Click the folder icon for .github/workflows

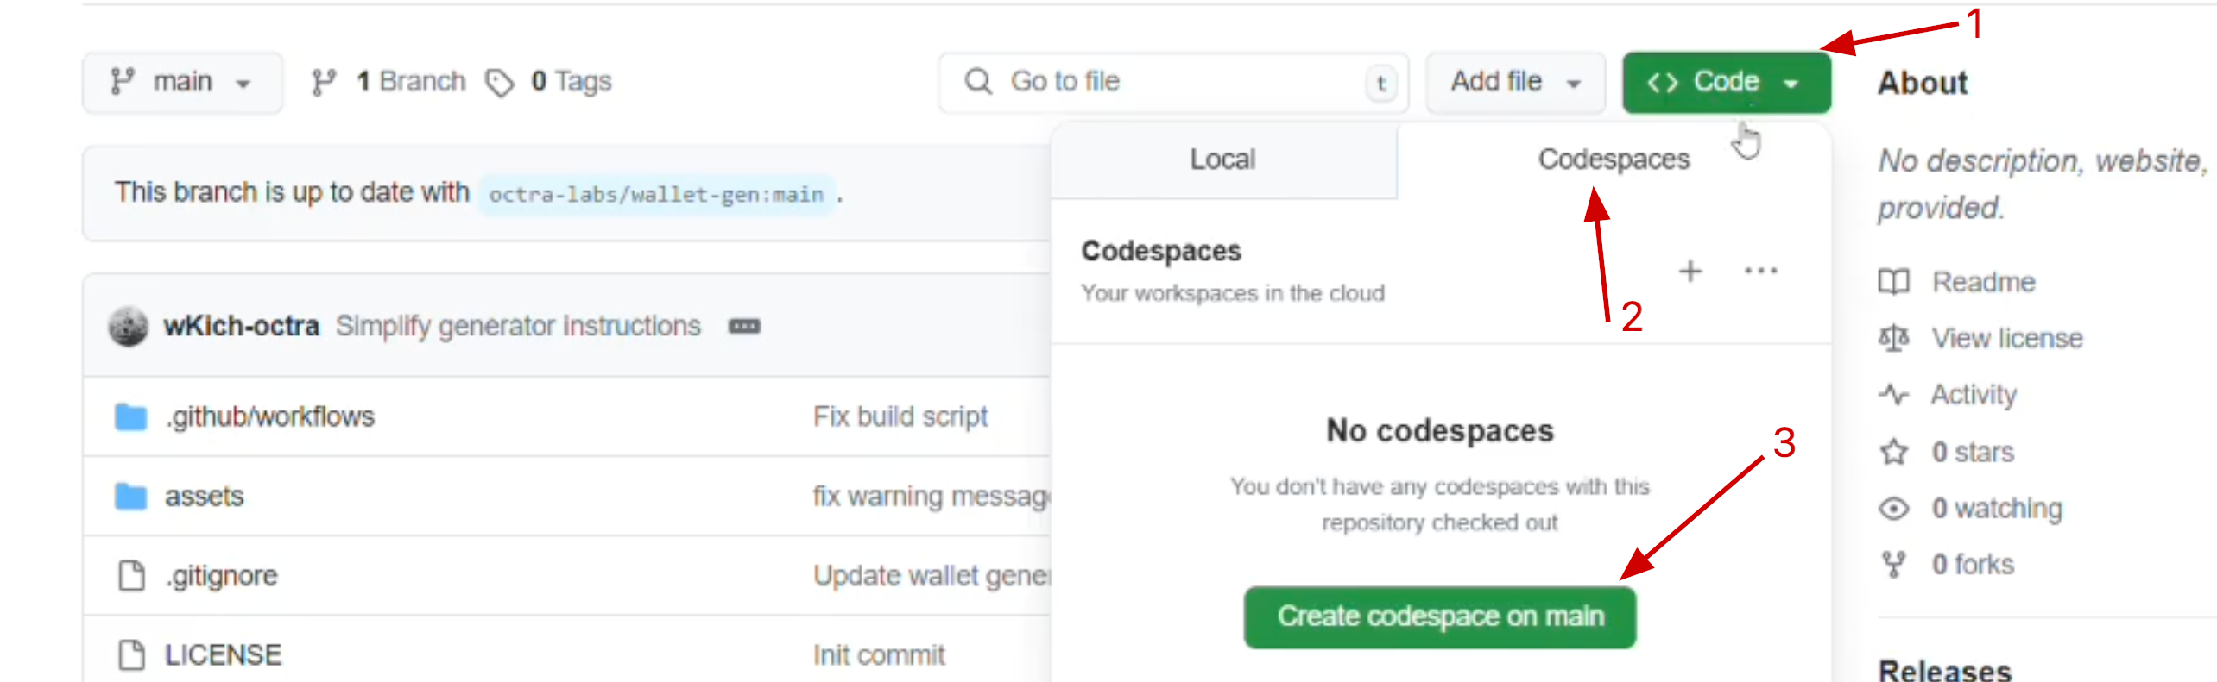[131, 417]
